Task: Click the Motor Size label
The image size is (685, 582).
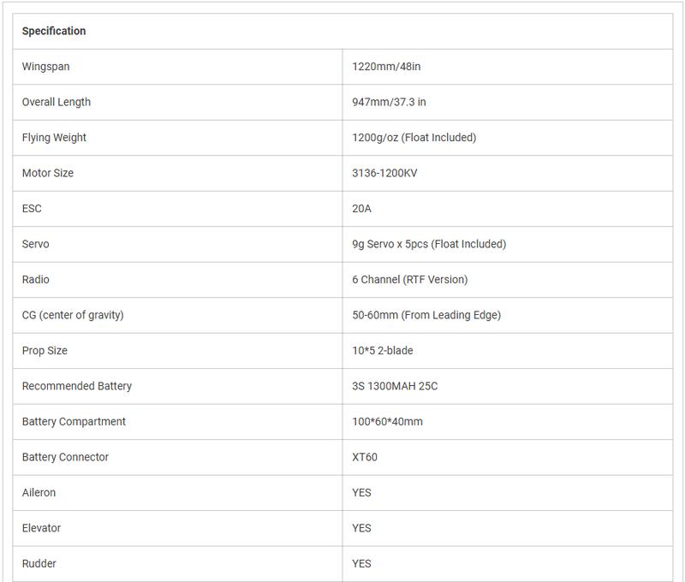Action: coord(48,173)
